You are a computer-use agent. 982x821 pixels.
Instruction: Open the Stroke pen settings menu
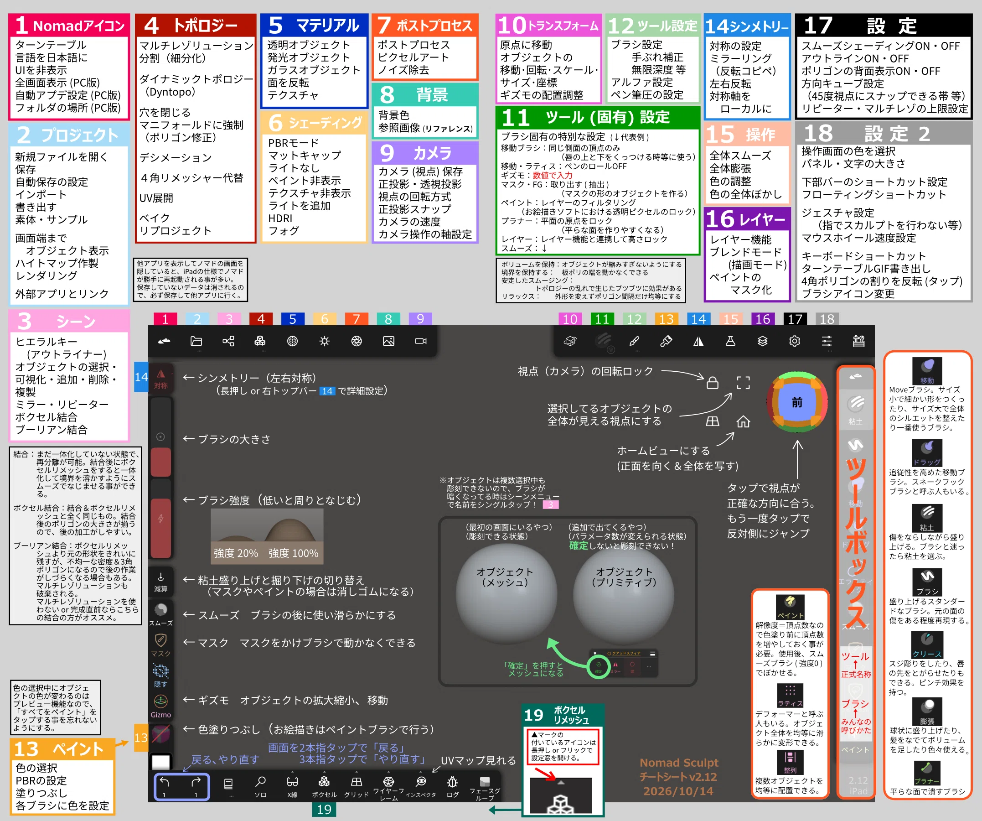(x=635, y=341)
